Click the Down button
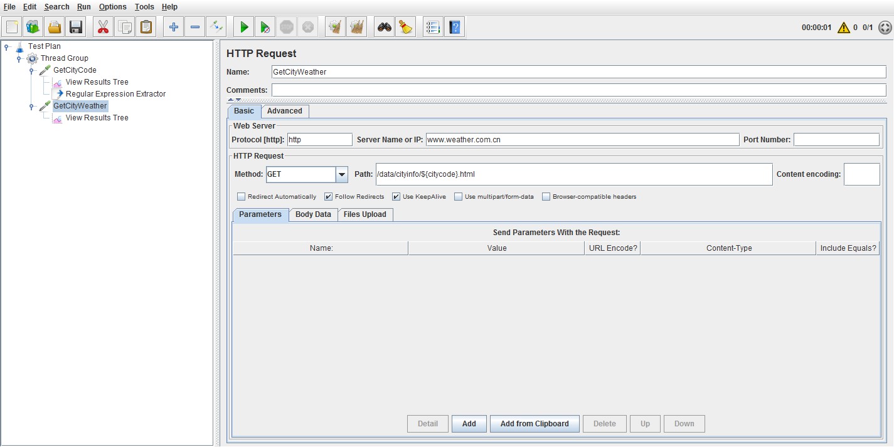The height and width of the screenshot is (447, 894). (684, 424)
